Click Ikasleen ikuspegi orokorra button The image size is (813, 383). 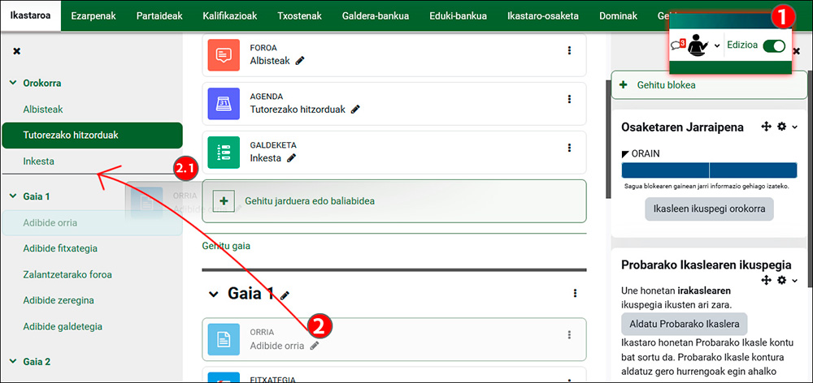click(709, 209)
